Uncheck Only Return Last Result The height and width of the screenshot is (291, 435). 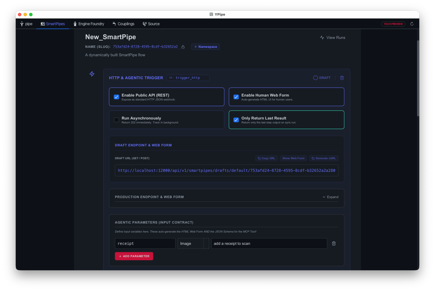(x=236, y=120)
